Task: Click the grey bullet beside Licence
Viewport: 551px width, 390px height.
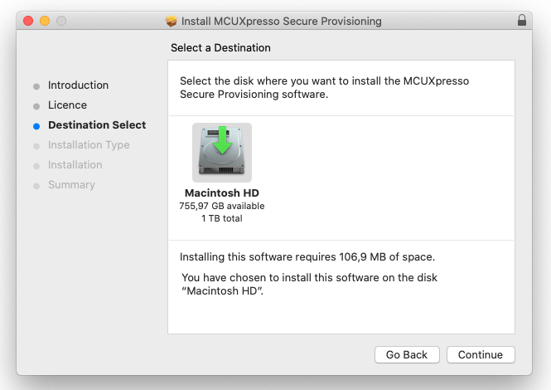Action: click(36, 106)
